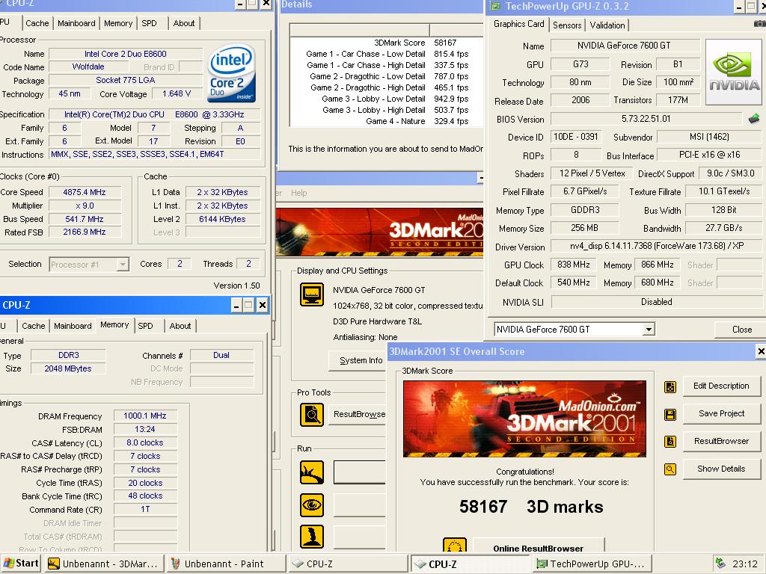766x574 pixels.
Task: Click the eye icon under Run section
Action: 312,504
